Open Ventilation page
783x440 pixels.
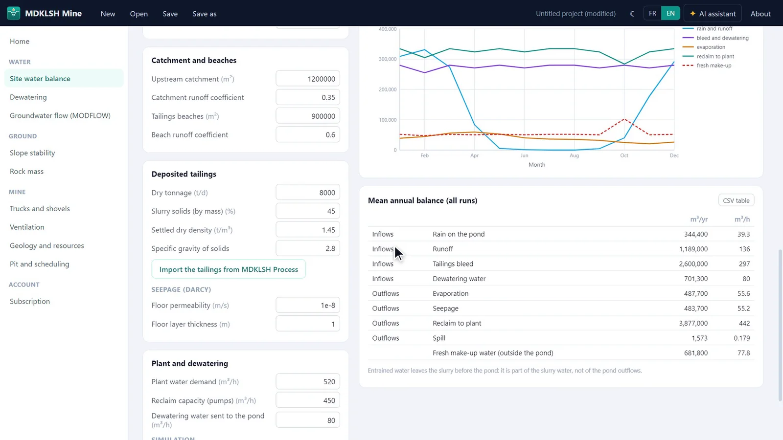click(64, 227)
